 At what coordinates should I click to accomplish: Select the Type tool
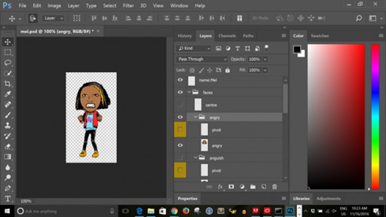[8, 199]
